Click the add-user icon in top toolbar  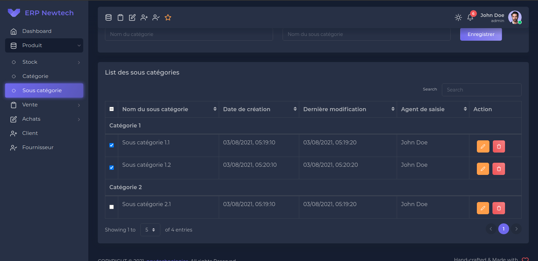pyautogui.click(x=144, y=18)
